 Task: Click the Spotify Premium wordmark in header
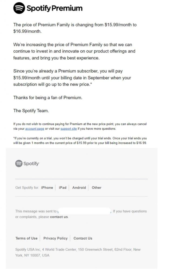click(54, 8)
